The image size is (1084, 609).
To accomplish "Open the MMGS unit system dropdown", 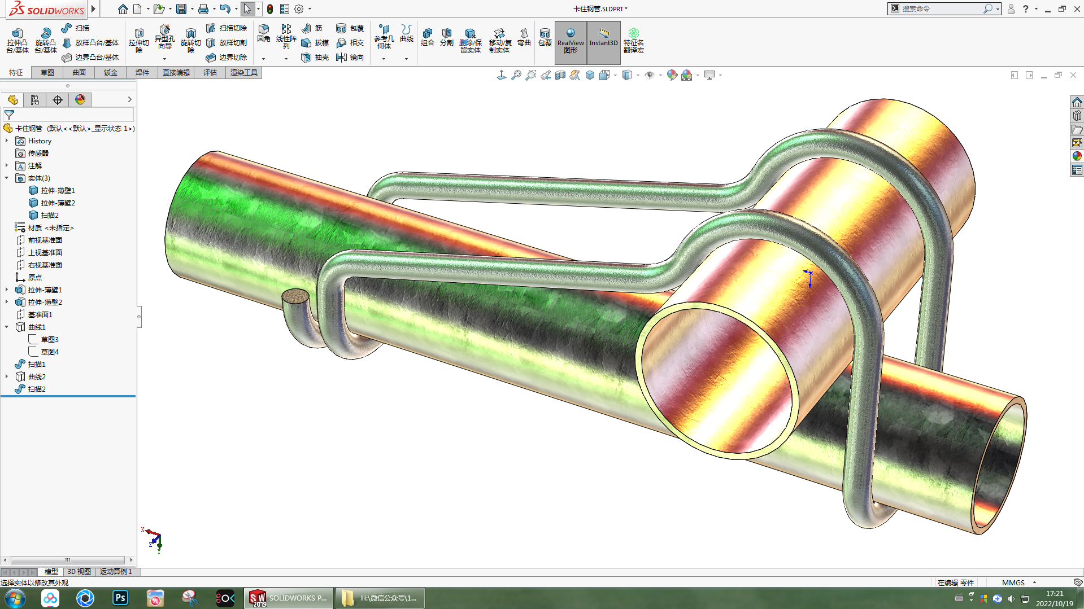I will click(1035, 582).
